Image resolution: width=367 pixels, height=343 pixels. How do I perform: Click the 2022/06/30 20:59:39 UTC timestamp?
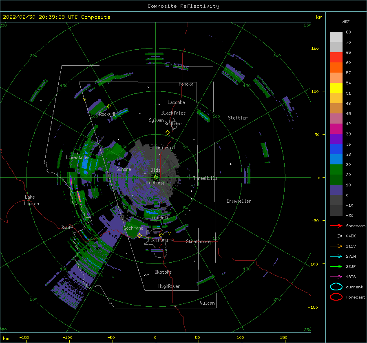[x=40, y=17]
